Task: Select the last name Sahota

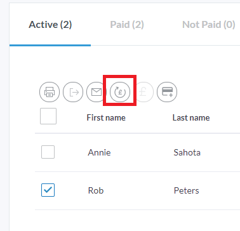Action: click(187, 152)
